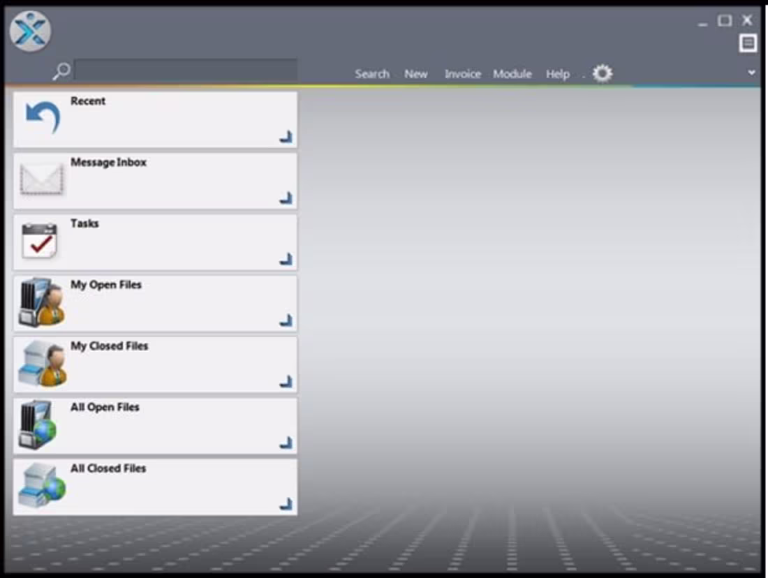Expand the Recent tile corner arrow
Screen dimensions: 768x578
coord(286,137)
